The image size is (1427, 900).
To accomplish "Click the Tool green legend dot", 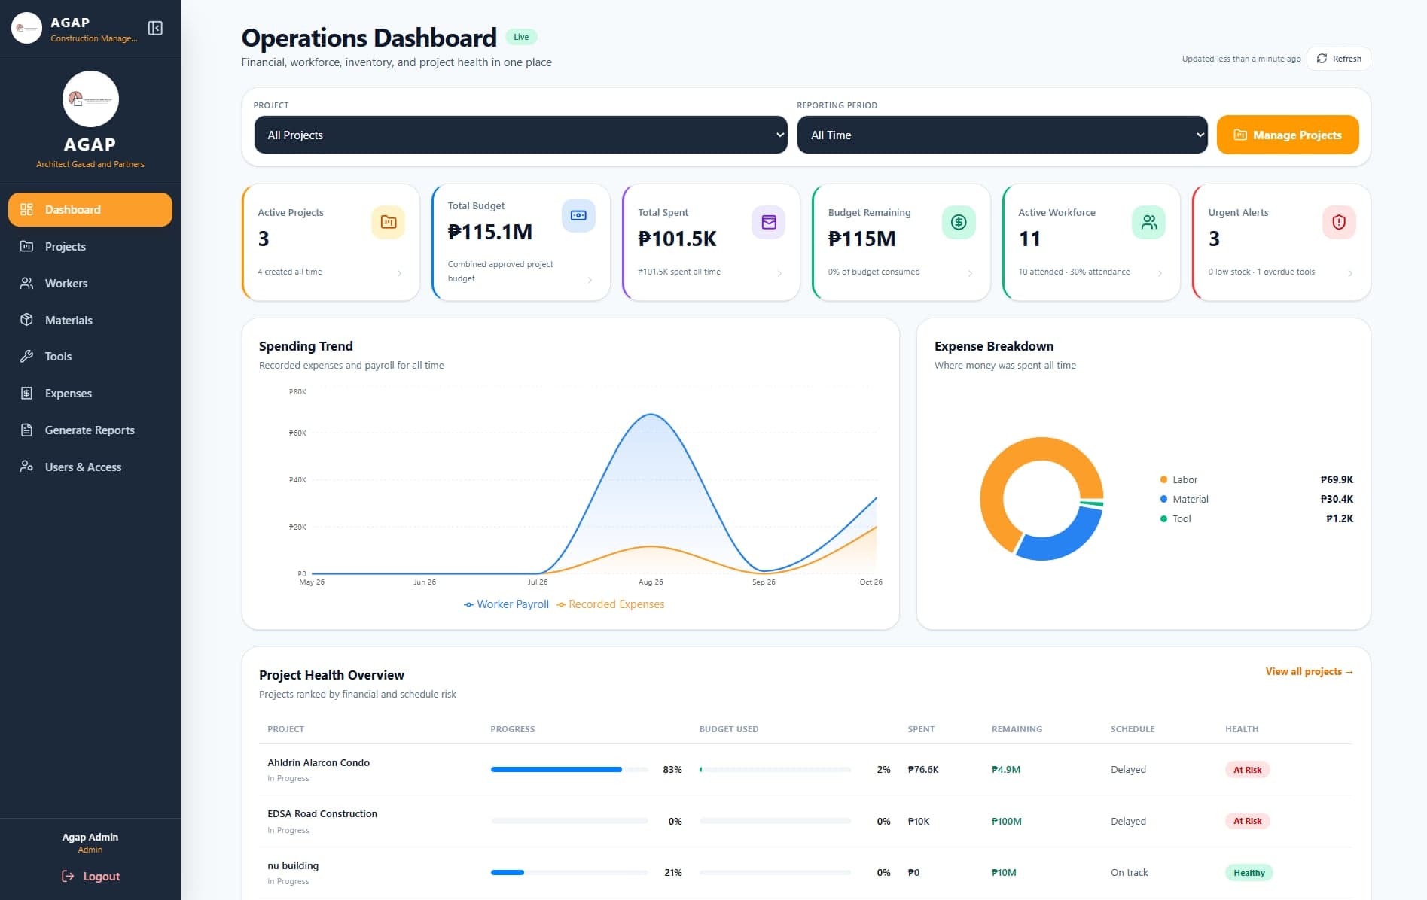I will [1164, 518].
